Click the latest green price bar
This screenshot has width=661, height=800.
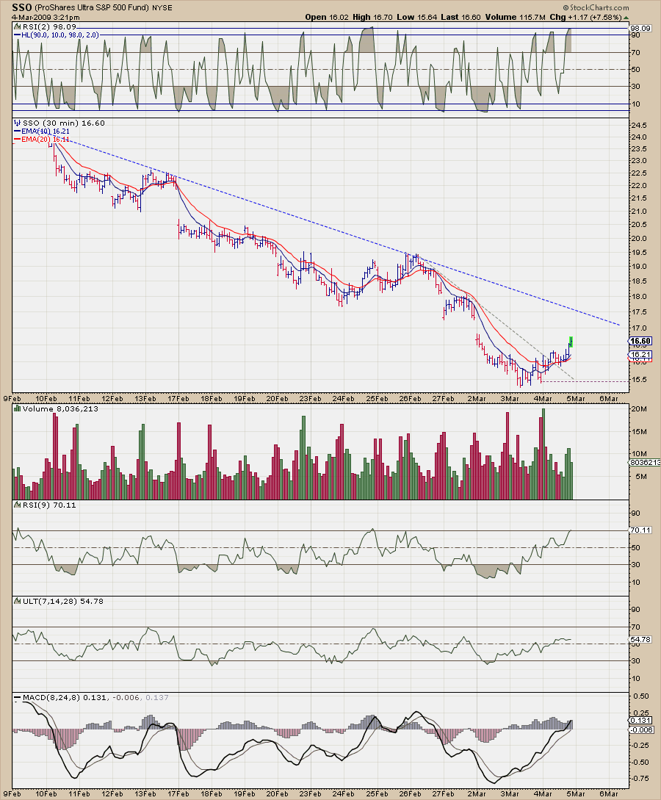pyautogui.click(x=571, y=342)
